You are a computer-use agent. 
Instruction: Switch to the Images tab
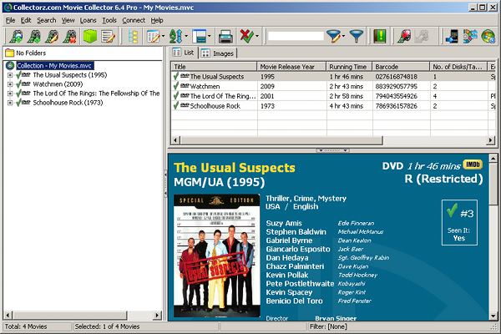(x=218, y=53)
